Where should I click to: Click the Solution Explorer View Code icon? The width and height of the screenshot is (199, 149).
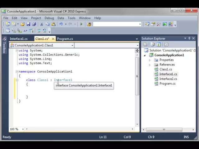click(x=166, y=44)
